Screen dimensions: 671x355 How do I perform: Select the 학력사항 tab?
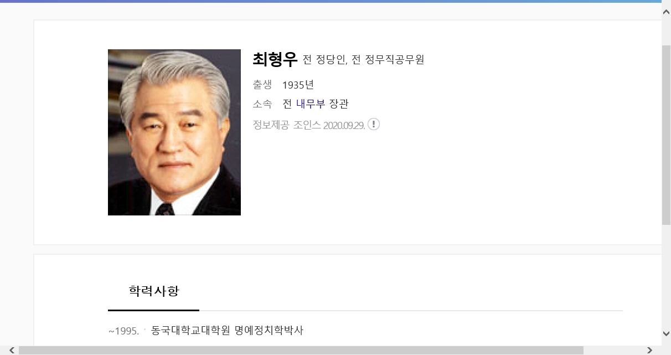point(154,291)
